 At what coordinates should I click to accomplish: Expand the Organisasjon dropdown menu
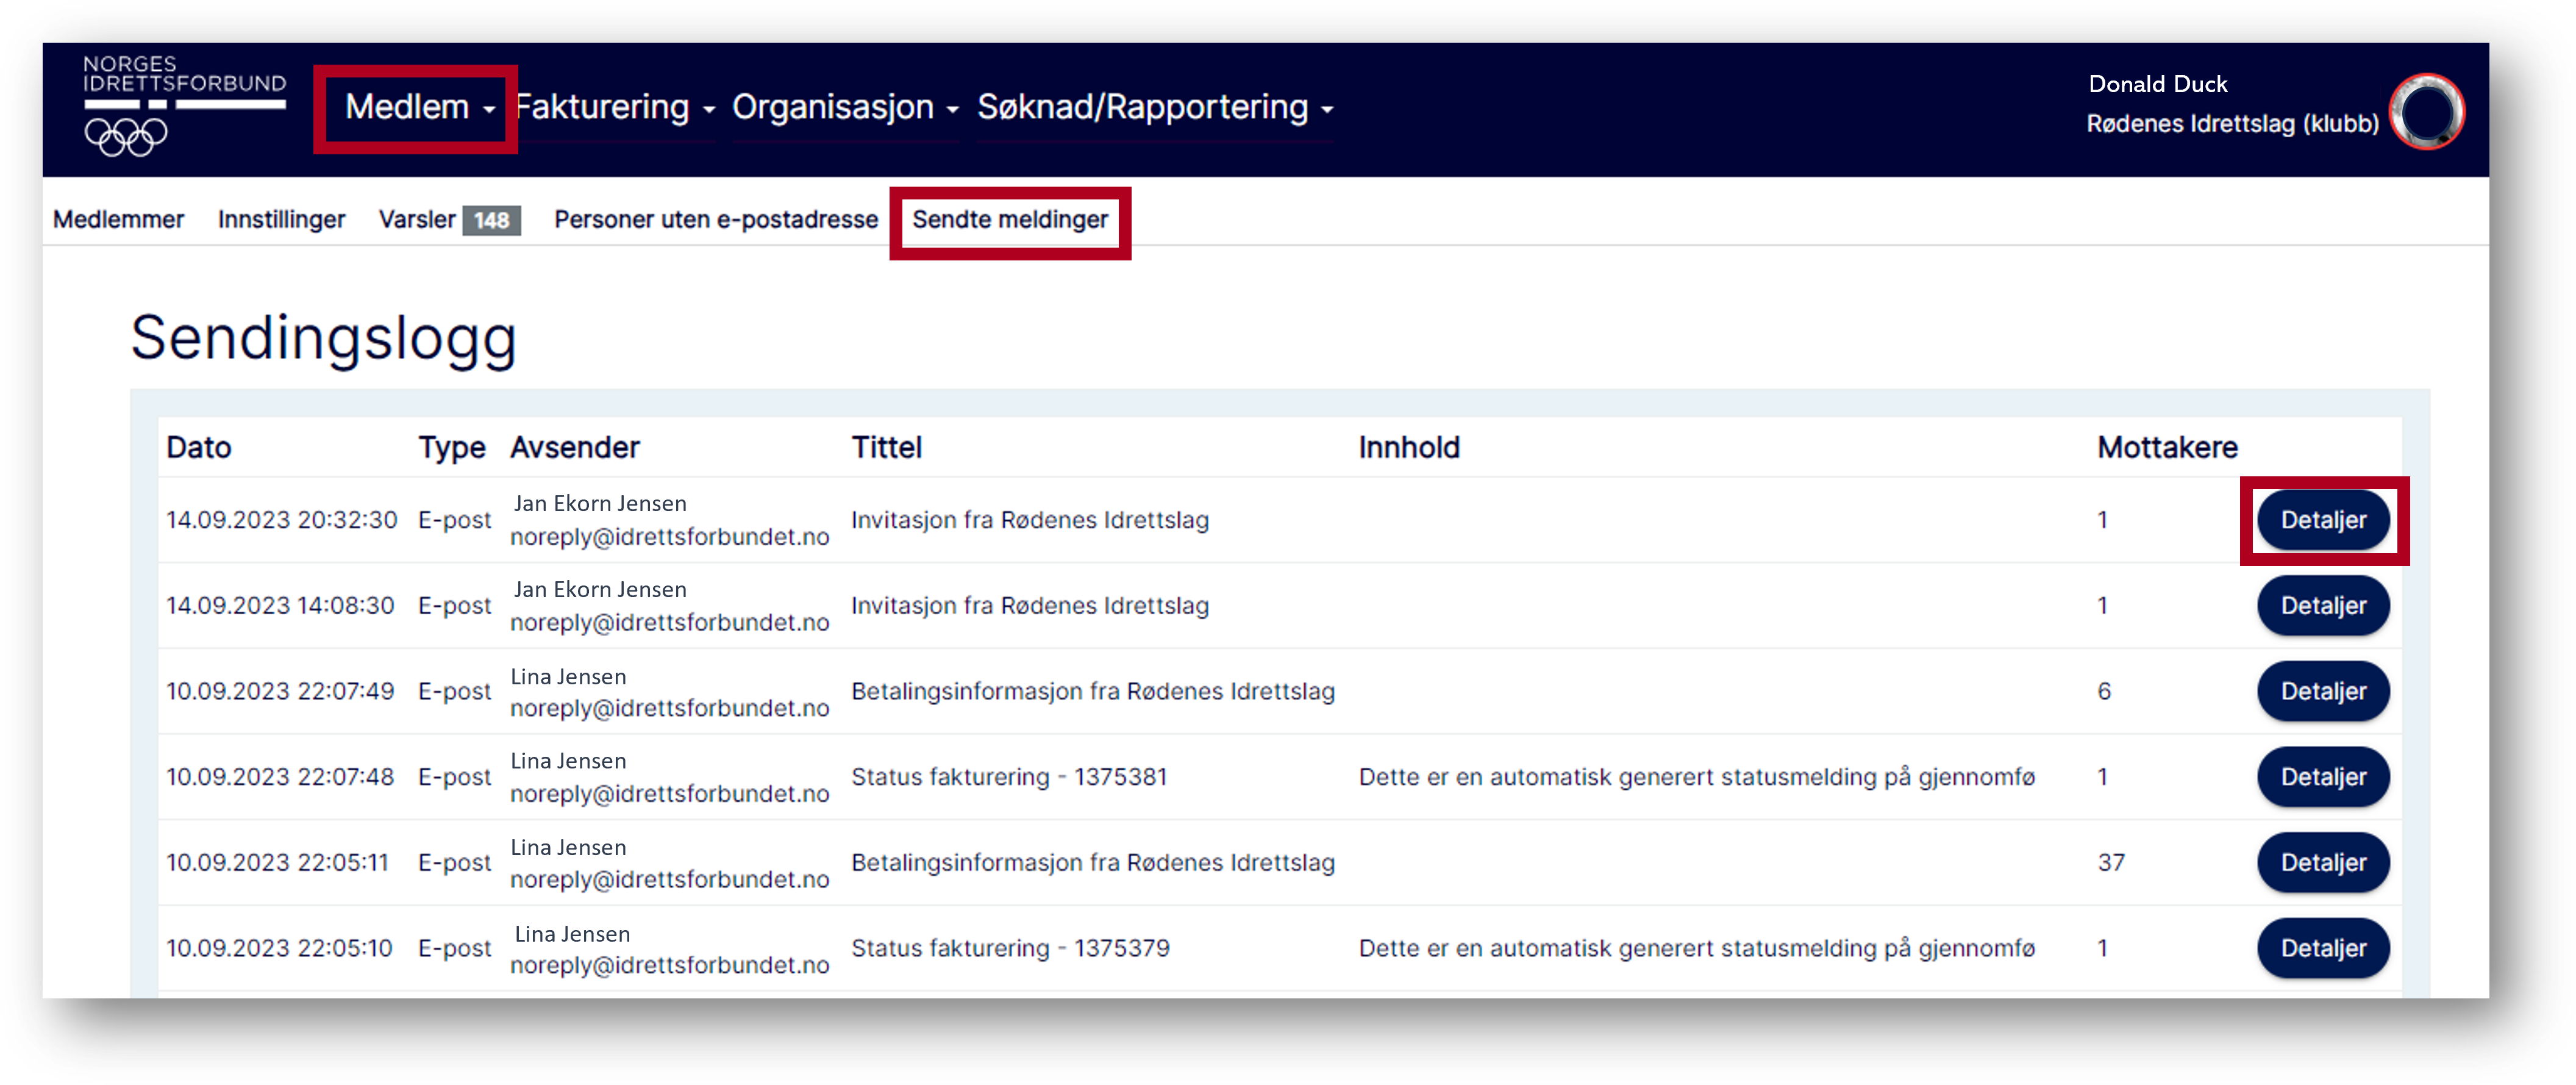tap(845, 107)
